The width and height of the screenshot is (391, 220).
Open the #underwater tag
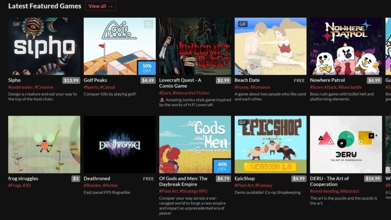coord(21,87)
